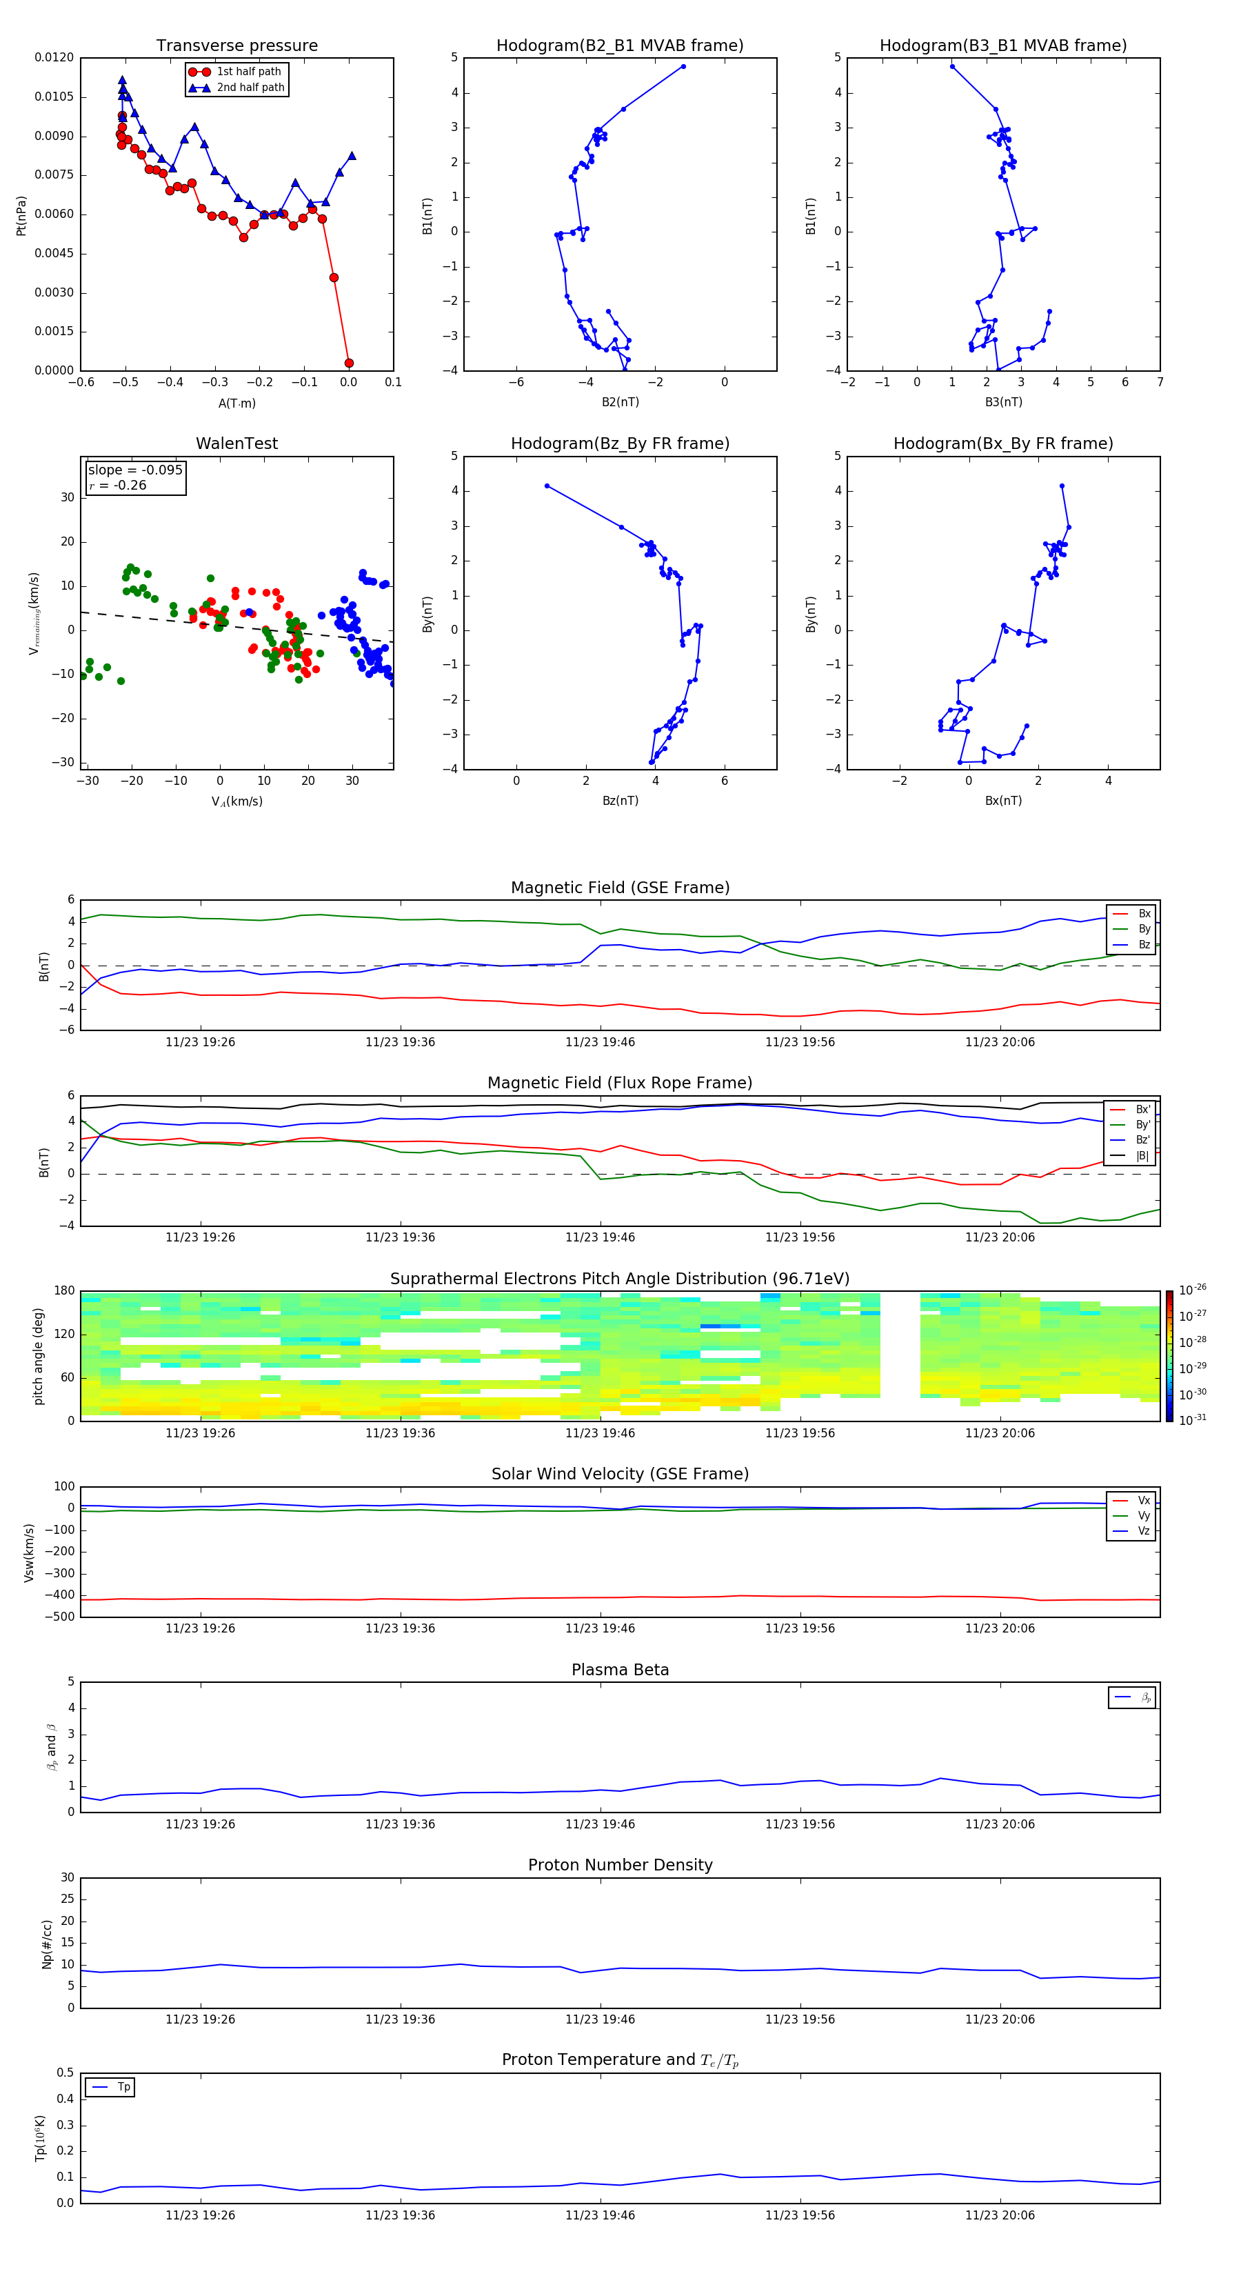
Task: Click the 'Transverse pressure' plot title
Action: (x=236, y=46)
